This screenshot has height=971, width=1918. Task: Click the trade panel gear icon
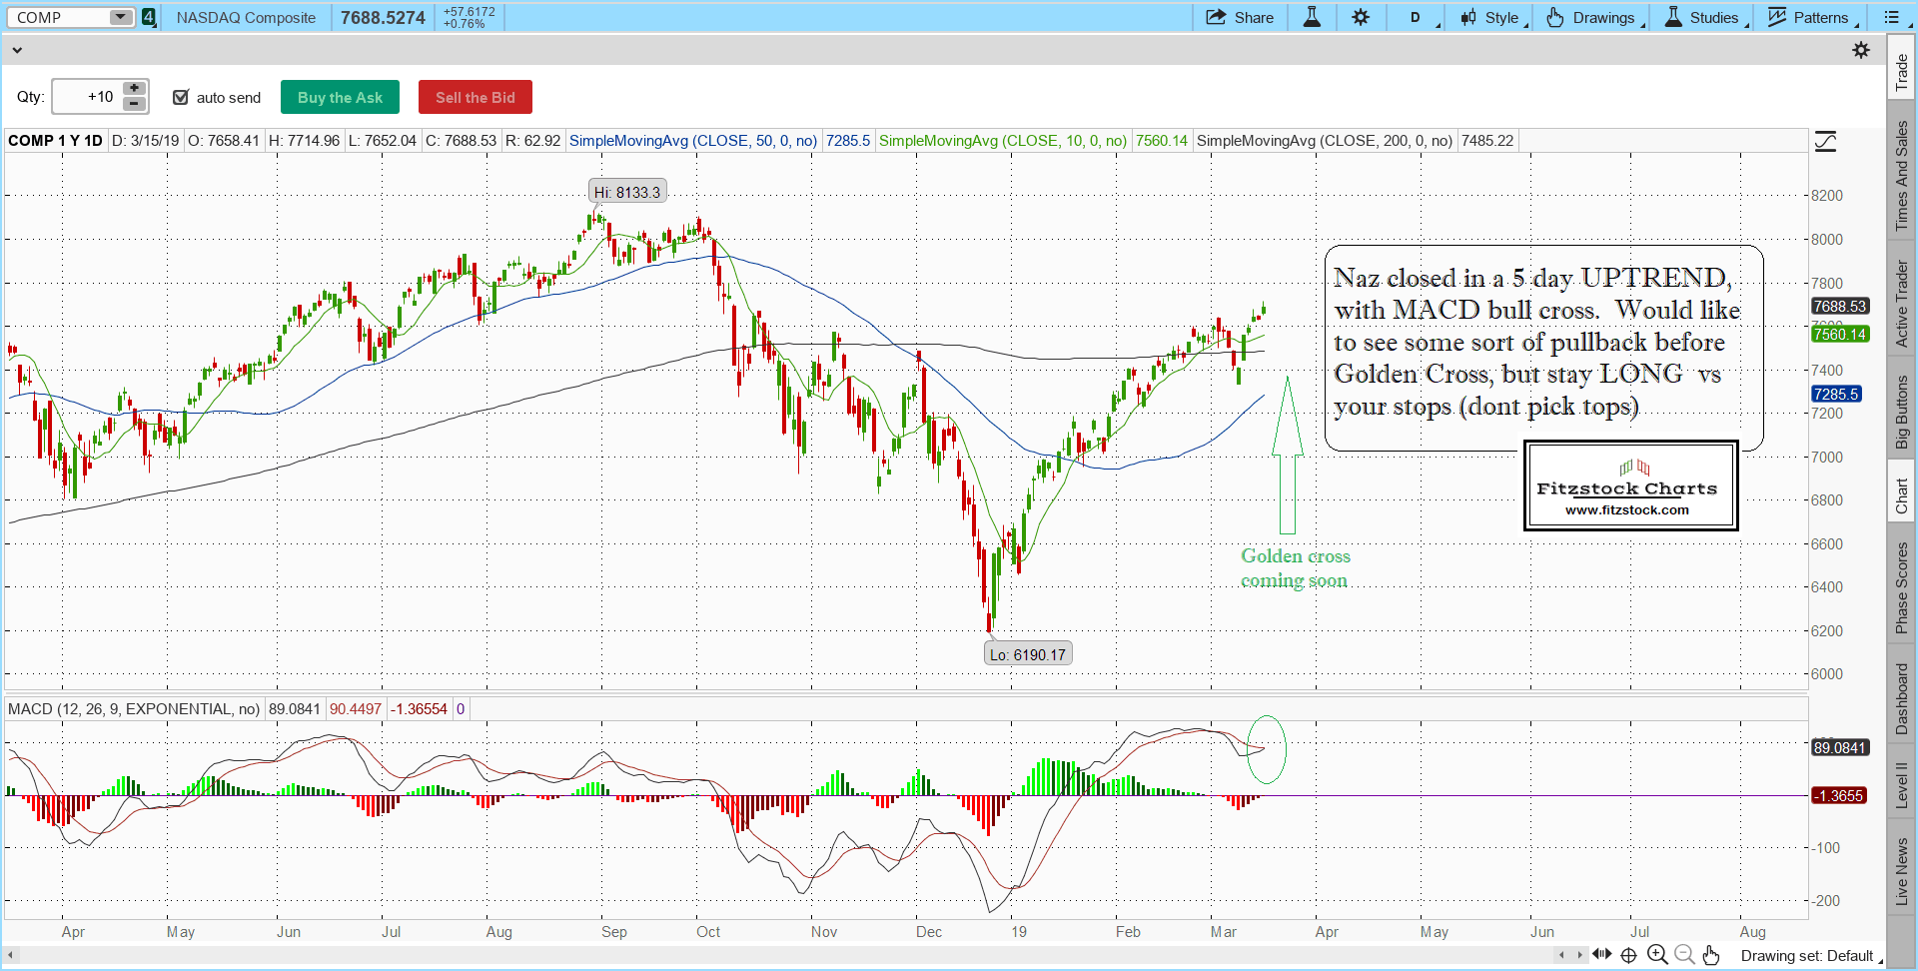point(1861,50)
